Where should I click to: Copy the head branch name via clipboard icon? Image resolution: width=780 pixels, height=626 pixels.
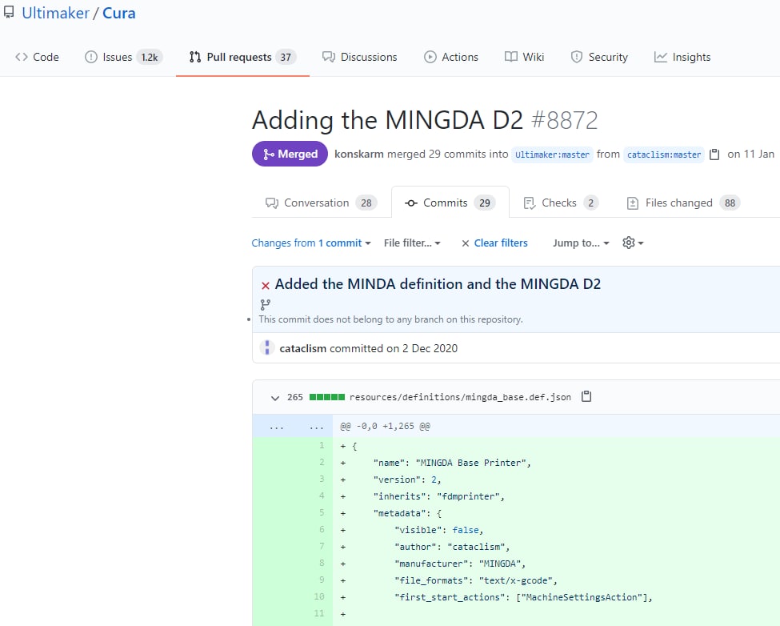pyautogui.click(x=714, y=154)
